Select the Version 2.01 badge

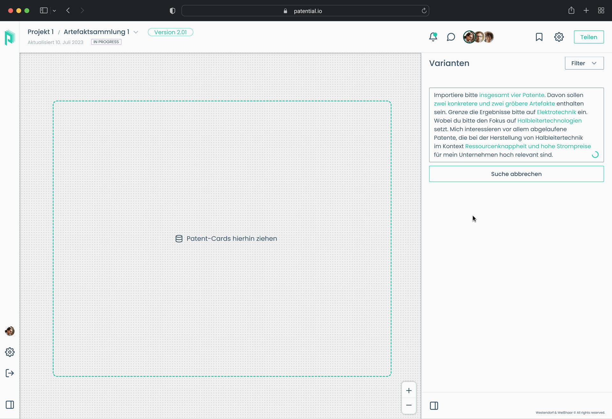coord(170,32)
